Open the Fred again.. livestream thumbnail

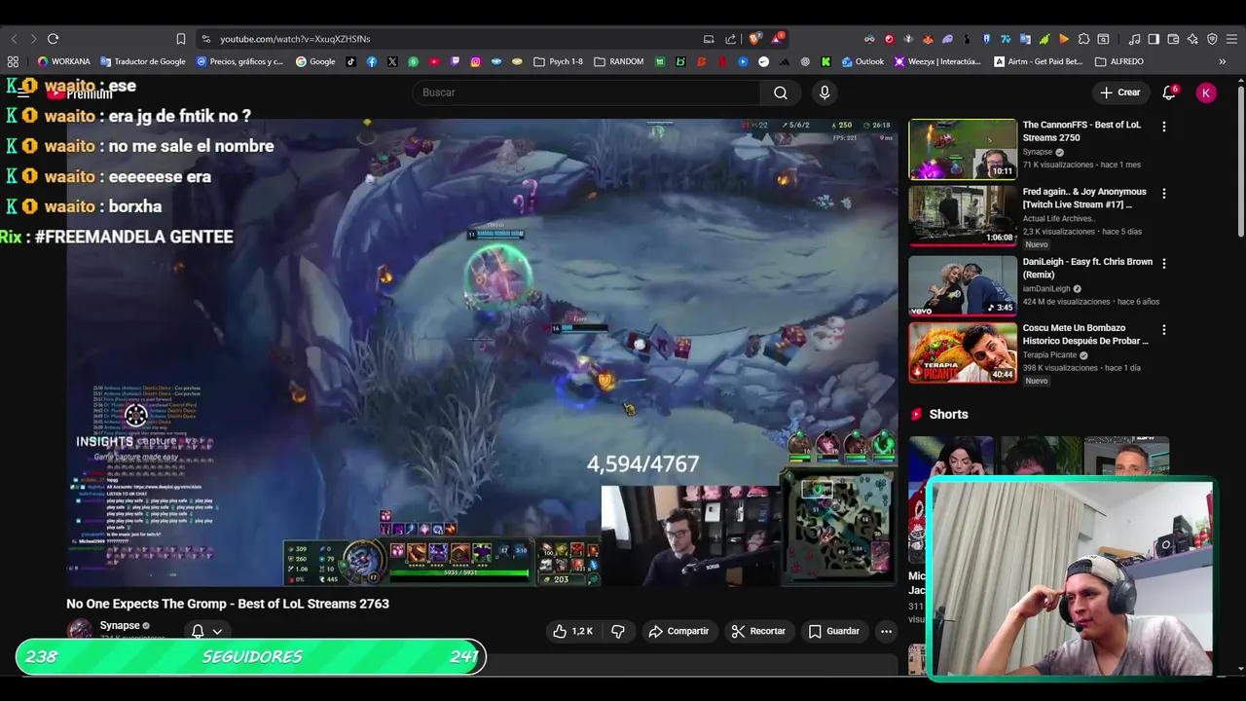[x=963, y=216]
